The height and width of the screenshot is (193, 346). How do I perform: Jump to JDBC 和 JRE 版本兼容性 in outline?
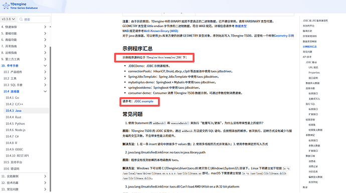315,21
